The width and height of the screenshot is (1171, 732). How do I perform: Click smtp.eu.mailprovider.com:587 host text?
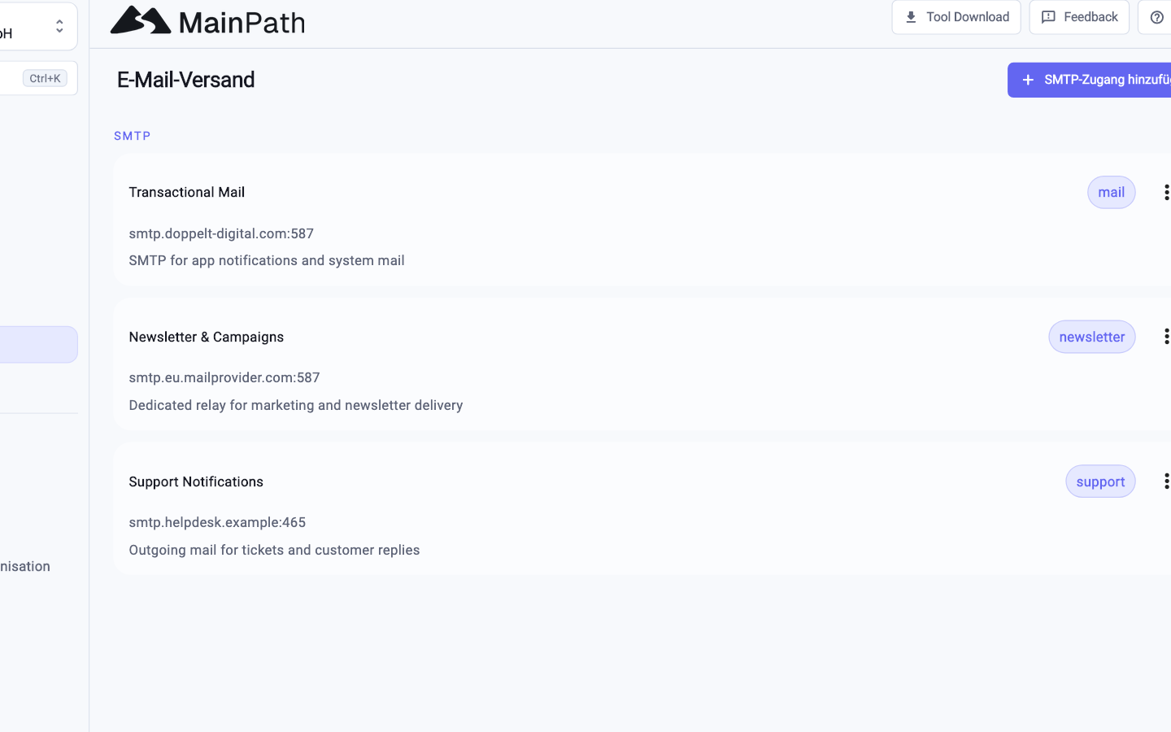(x=224, y=377)
